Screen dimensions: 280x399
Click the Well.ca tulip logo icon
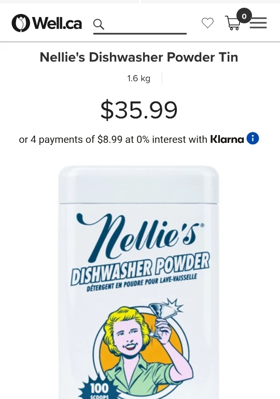tap(21, 23)
